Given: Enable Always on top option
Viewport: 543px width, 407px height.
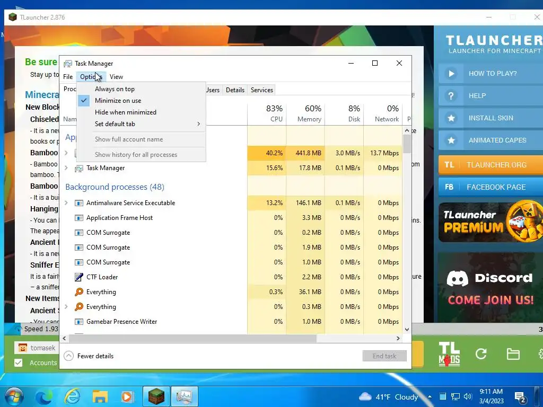Looking at the screenshot, I should 141,89.
